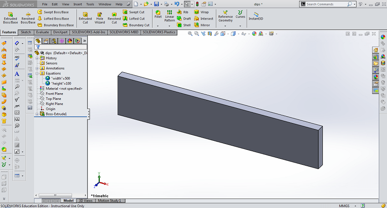Open the Tools menu

tap(90, 4)
